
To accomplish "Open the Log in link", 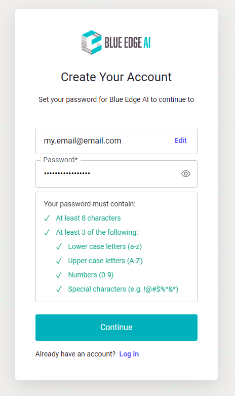I will (x=129, y=354).
